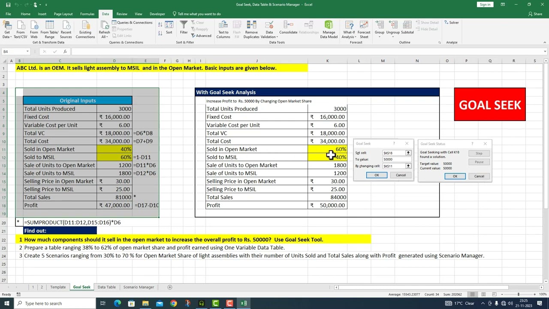The image size is (549, 309).
Task: Switch to Review ribbon tab
Action: tap(122, 14)
